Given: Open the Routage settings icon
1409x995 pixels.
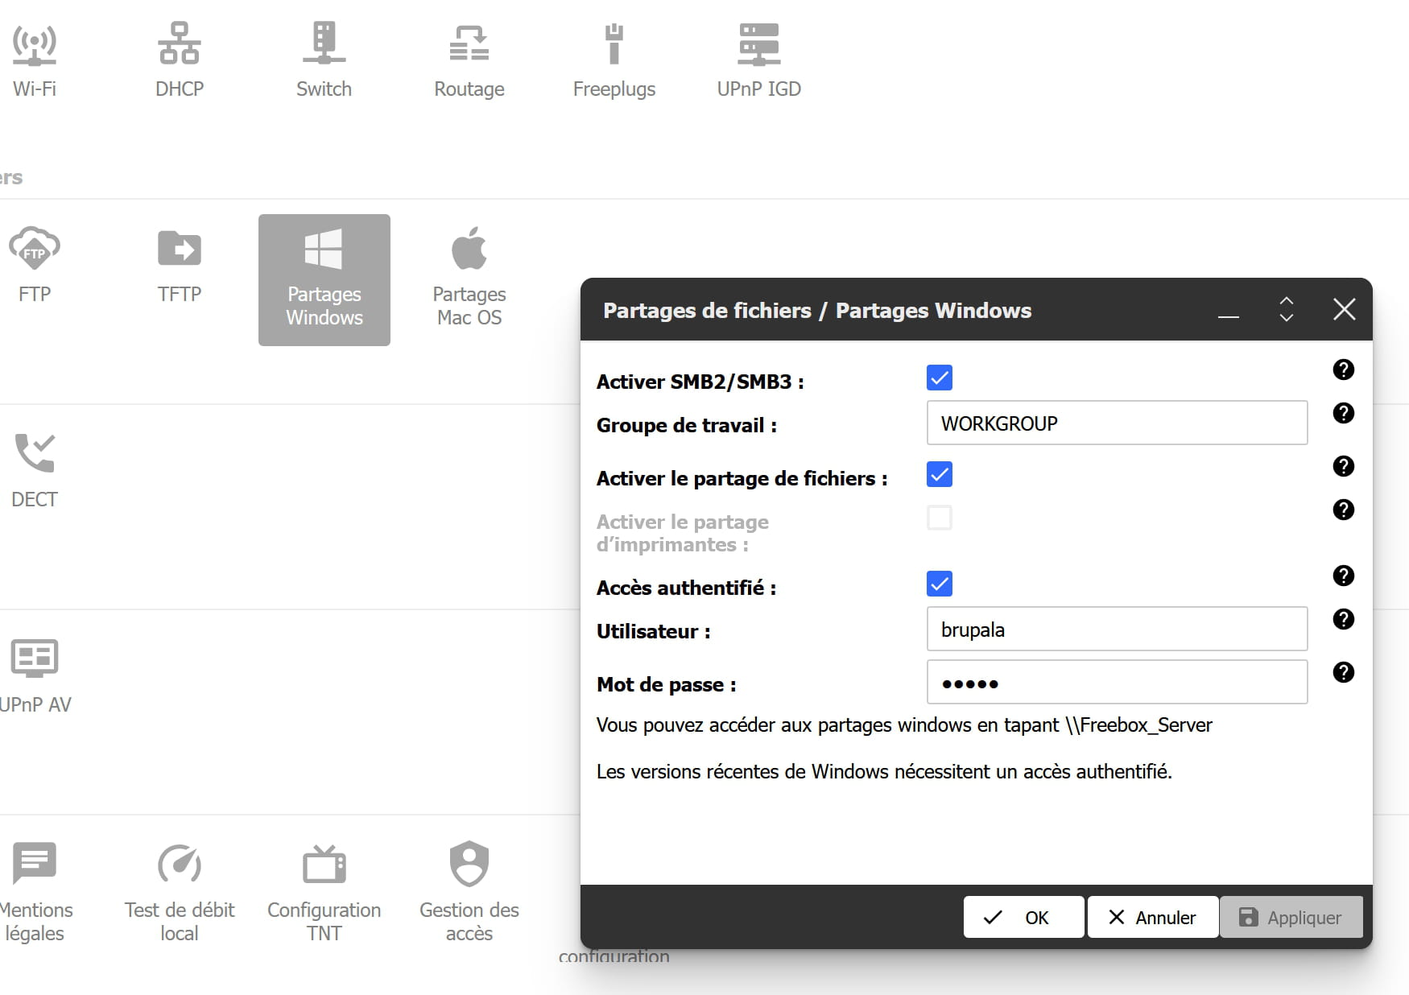Looking at the screenshot, I should click(x=469, y=60).
